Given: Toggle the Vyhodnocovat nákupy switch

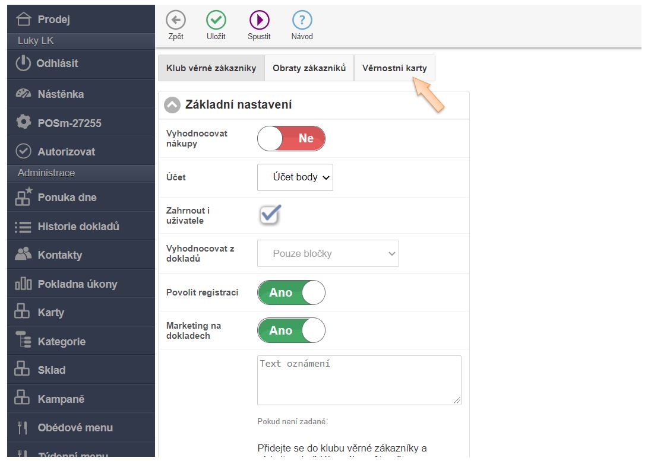Looking at the screenshot, I should coord(291,138).
